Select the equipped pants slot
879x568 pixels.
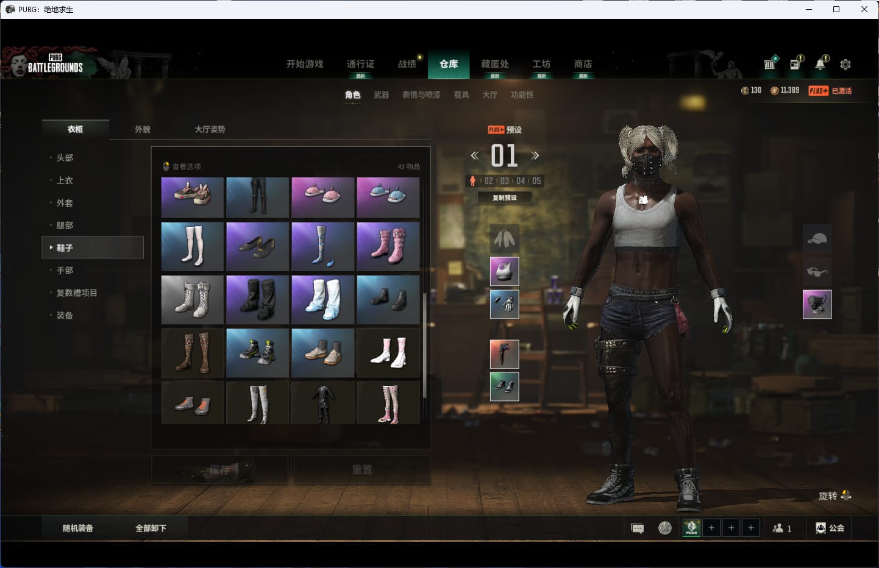click(505, 354)
